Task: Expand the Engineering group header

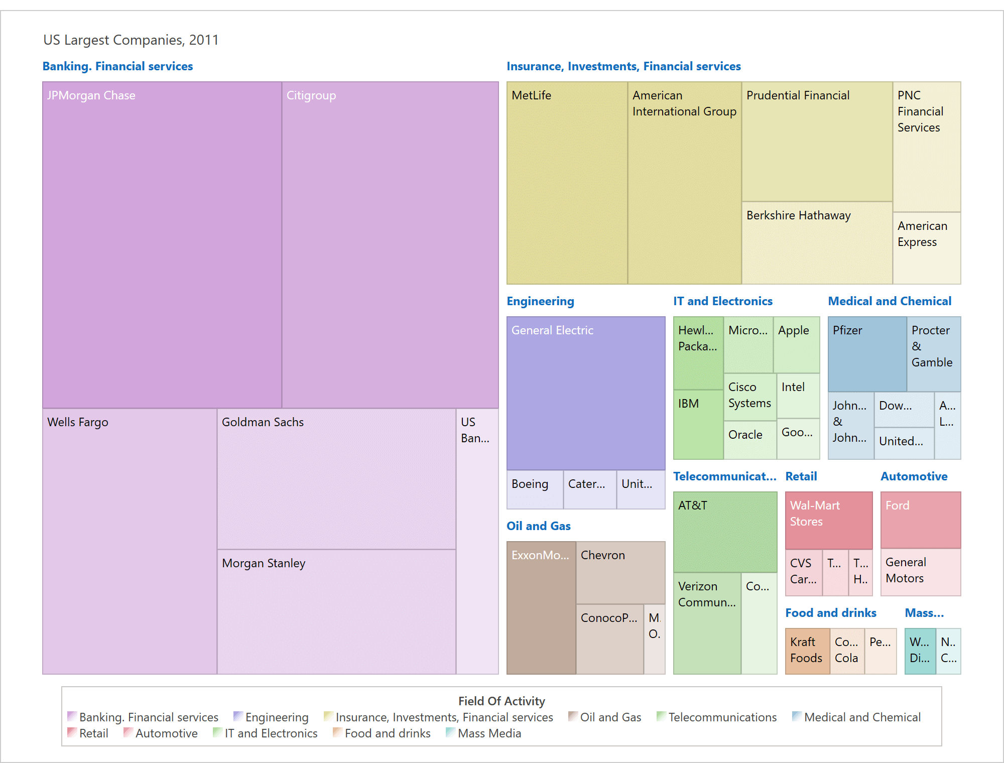Action: [541, 301]
